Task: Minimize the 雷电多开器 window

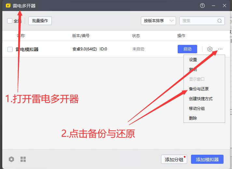Action: point(213,6)
